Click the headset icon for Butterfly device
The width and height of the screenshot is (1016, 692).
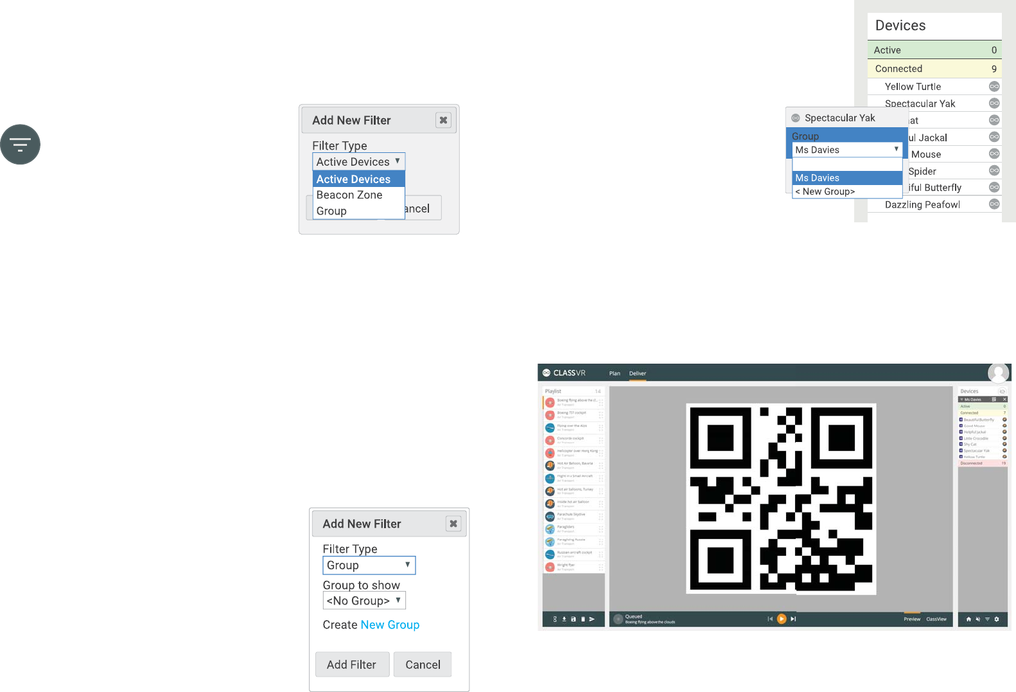pyautogui.click(x=994, y=187)
